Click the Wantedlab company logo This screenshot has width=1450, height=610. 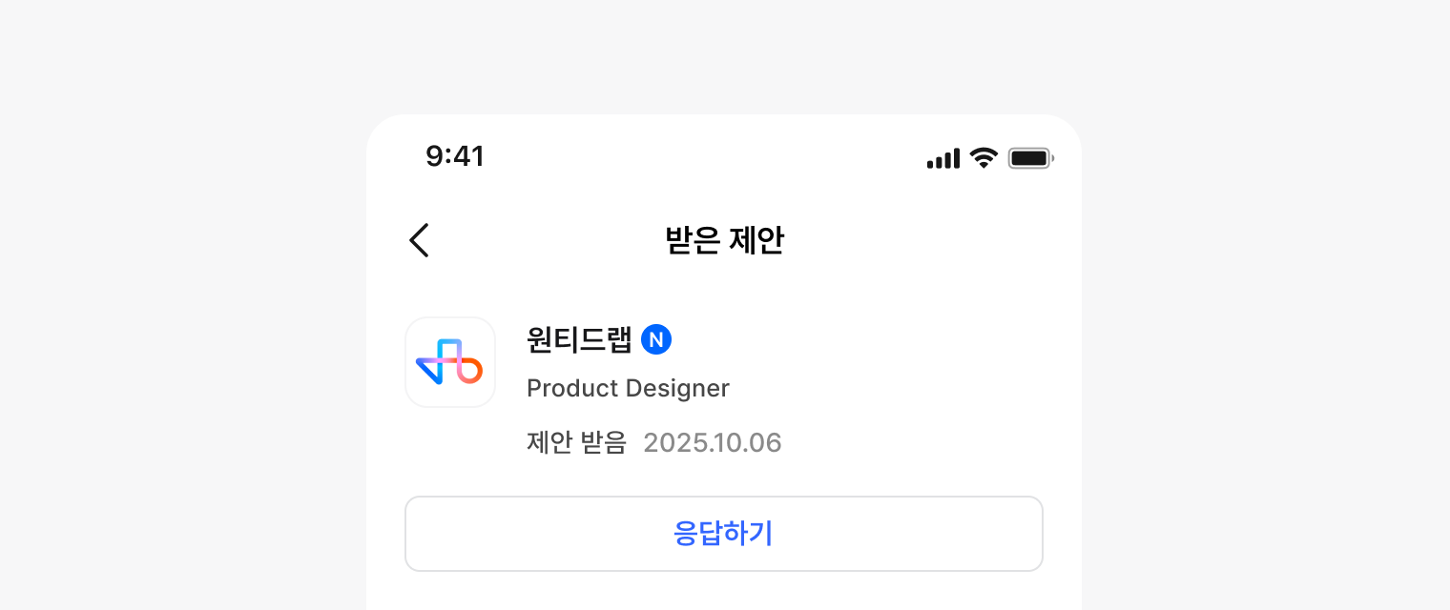[450, 362]
